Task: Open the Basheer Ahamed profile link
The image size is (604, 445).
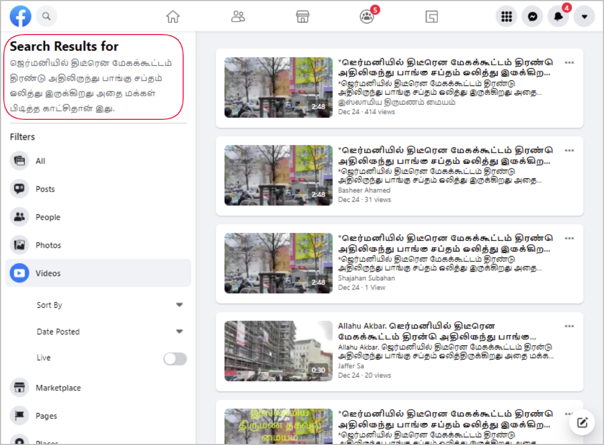Action: [x=364, y=190]
